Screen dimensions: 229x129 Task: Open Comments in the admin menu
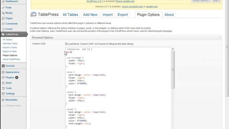click(x=11, y=24)
